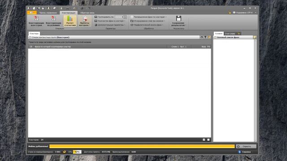Tick the checked box in clusters footer
This screenshot has width=287, height=161.
pos(204,140)
